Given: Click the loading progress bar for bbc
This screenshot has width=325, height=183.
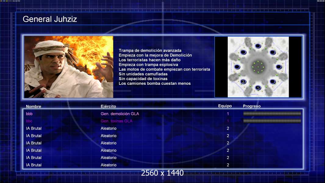Looking at the screenshot, I should (272, 121).
